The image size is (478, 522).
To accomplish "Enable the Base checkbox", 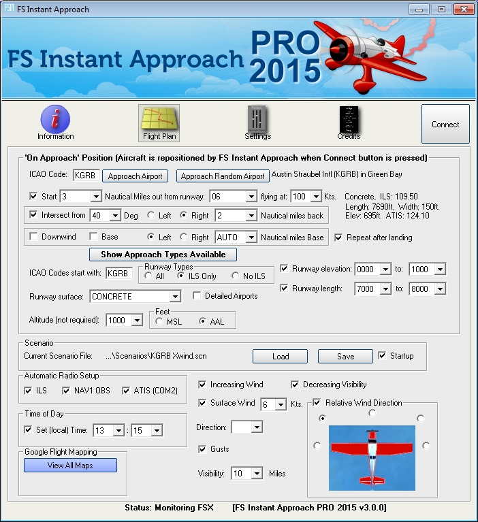I will [x=93, y=236].
